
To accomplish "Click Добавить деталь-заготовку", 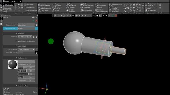I will (87, 5).
